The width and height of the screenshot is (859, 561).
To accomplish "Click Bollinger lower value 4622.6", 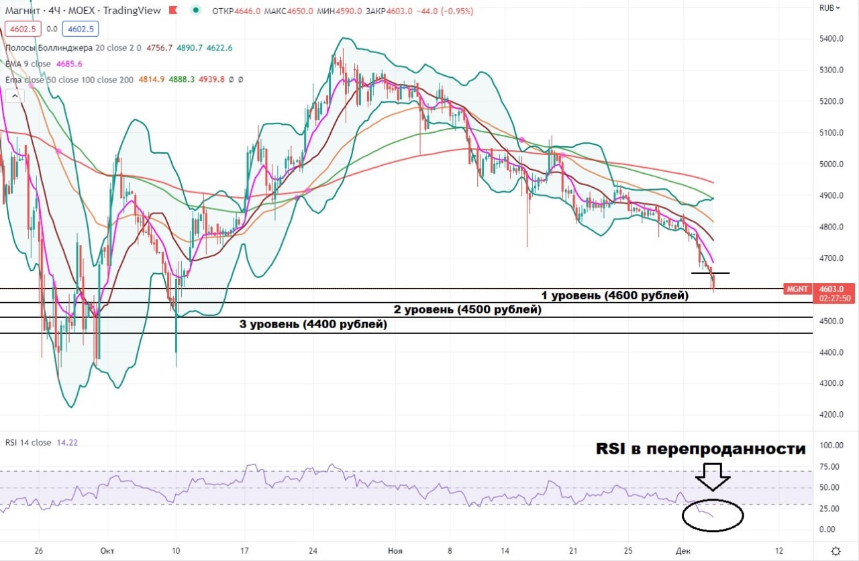I will tap(218, 48).
